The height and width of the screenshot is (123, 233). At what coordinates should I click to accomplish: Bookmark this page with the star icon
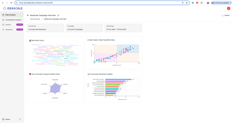click(187, 3)
